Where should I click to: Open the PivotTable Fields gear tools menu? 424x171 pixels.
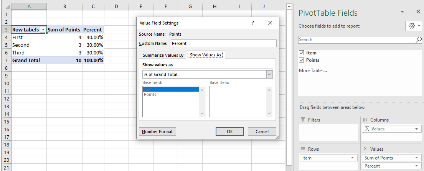point(414,26)
